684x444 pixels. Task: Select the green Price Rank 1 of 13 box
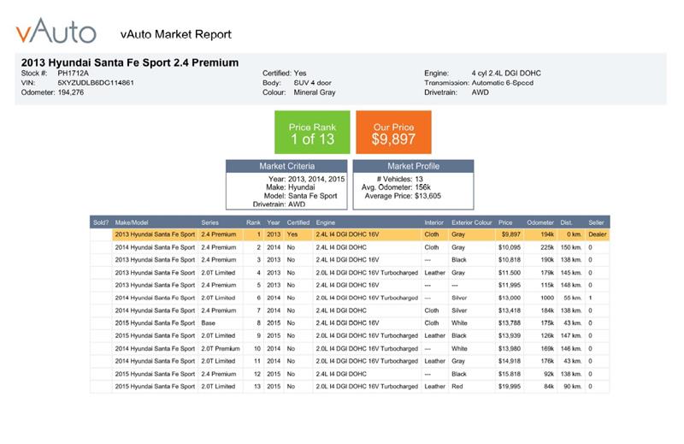coord(312,133)
